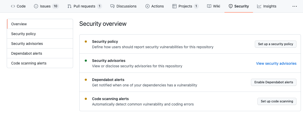Select Security advisories in the sidebar
303x114 pixels.
tap(27, 44)
